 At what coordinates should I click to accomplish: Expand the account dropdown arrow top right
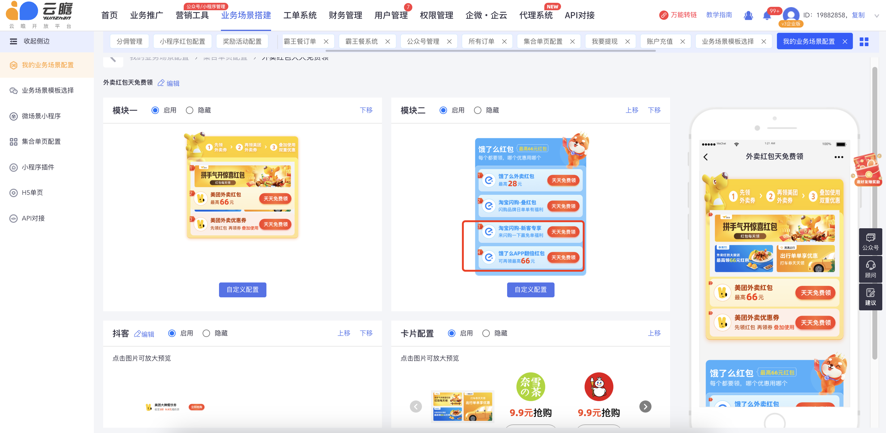[x=876, y=16]
